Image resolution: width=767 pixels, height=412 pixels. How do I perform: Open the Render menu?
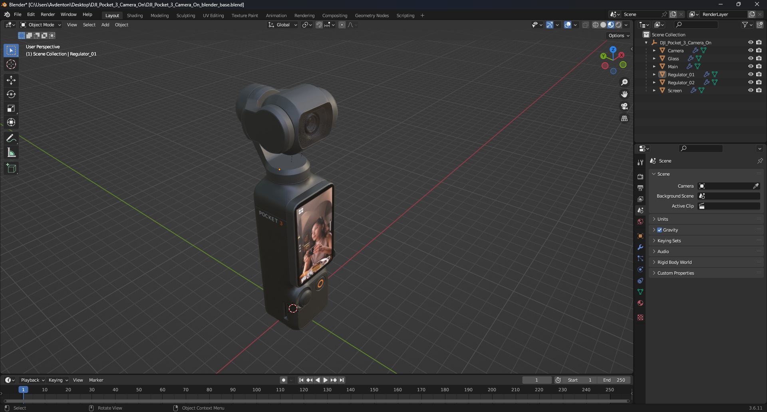pyautogui.click(x=48, y=14)
